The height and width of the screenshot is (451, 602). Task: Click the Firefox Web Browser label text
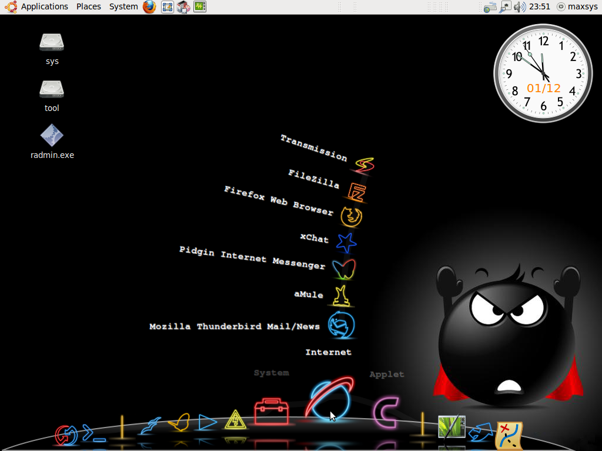279,201
